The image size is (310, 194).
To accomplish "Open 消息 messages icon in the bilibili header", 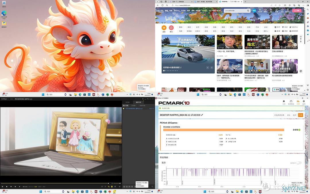I will (x=265, y=11).
